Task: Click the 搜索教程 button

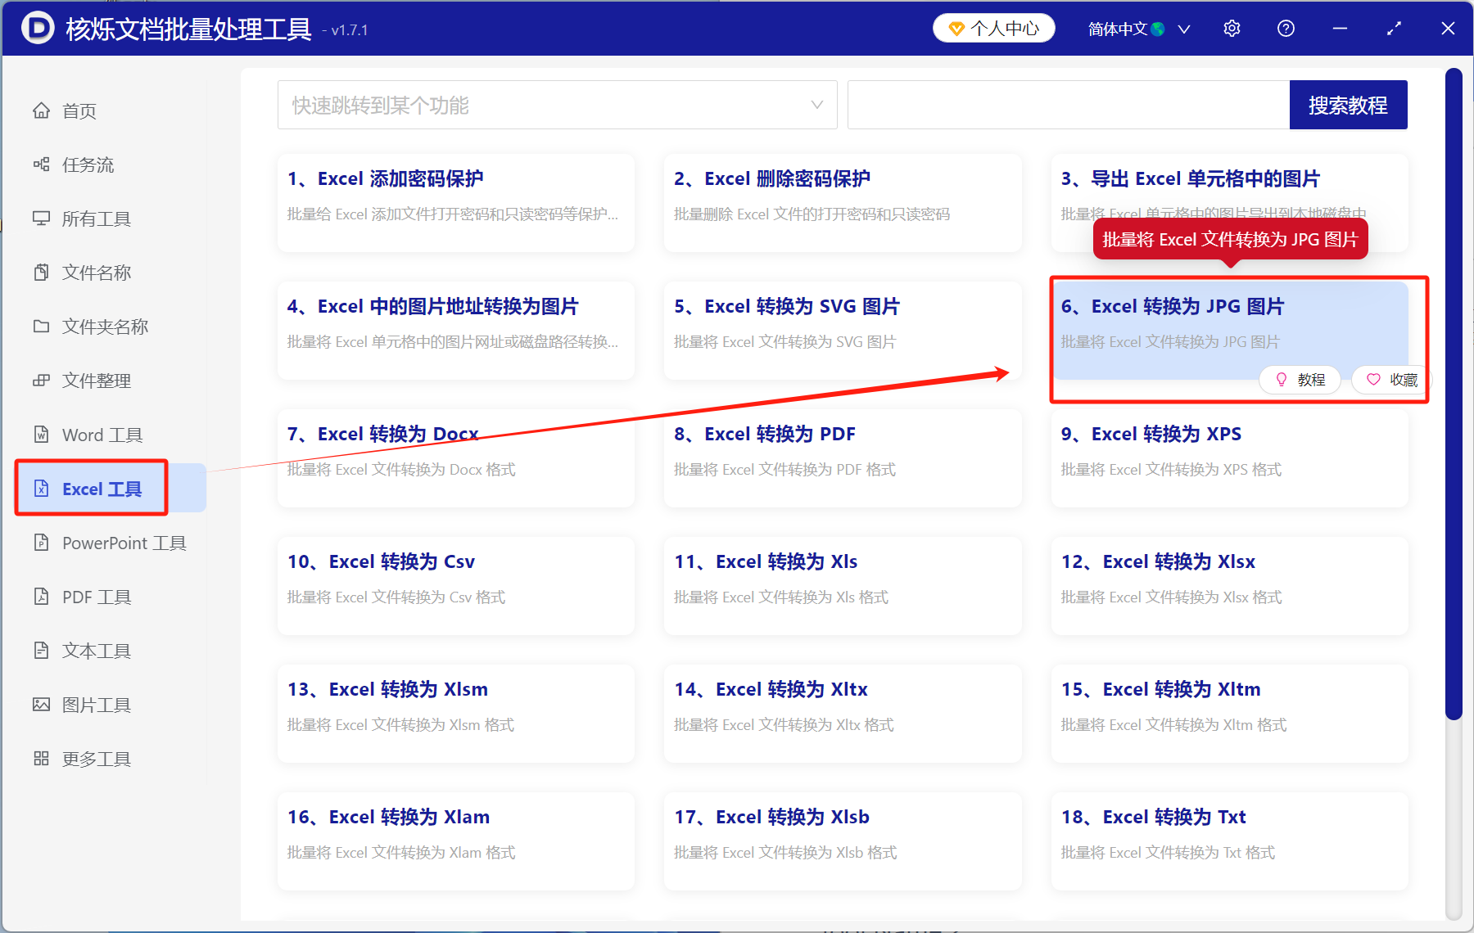Action: point(1348,105)
